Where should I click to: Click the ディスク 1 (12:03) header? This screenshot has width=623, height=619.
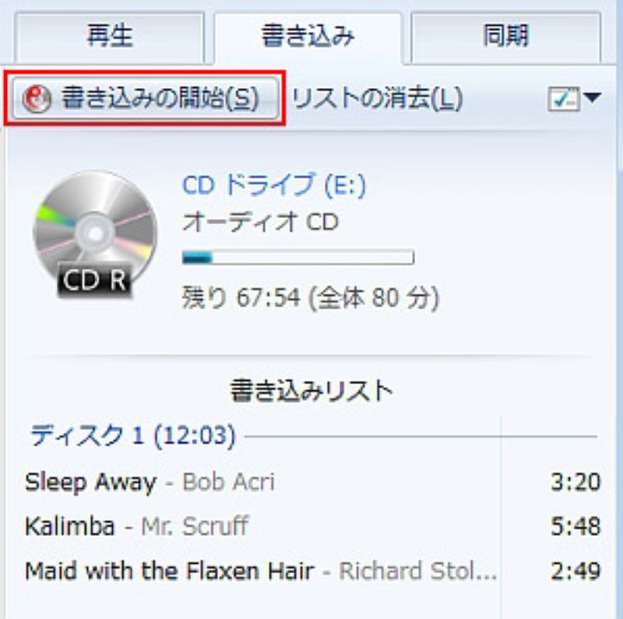tap(133, 435)
